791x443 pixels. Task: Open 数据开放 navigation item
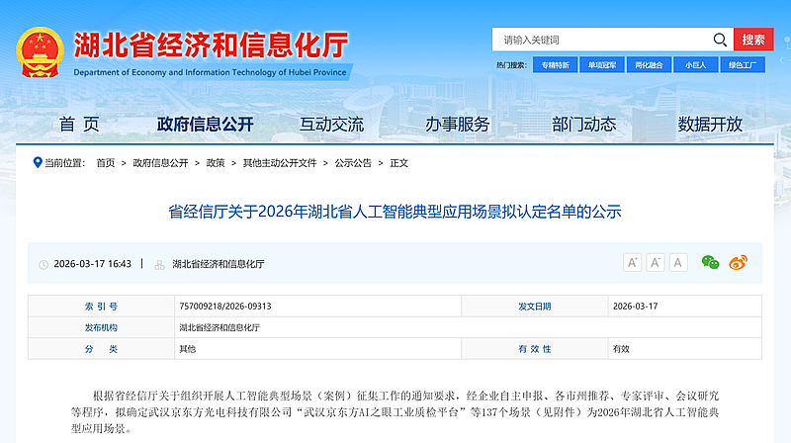tap(710, 125)
